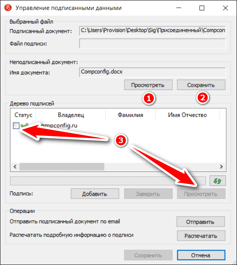Click the left arrow of horizontal scrollbar
Viewport: 237px width, 265px height.
click(x=15, y=167)
